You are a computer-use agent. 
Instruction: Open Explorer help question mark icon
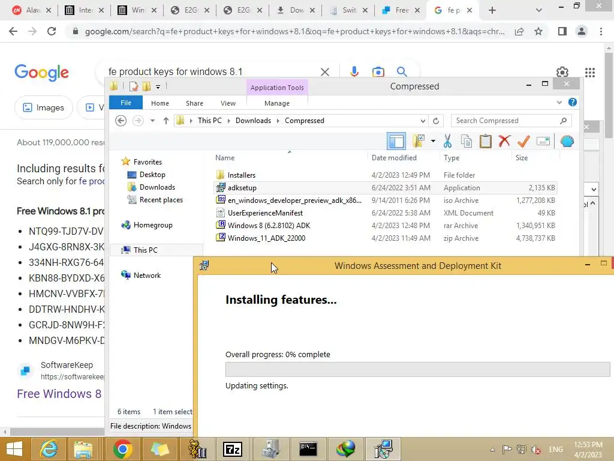coord(573,102)
